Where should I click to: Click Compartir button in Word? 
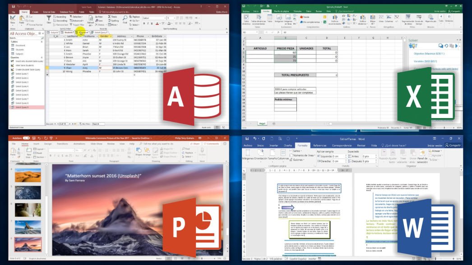tap(453, 146)
